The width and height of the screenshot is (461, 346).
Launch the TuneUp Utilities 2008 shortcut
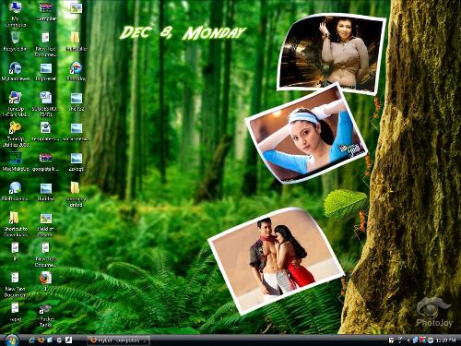[15, 134]
